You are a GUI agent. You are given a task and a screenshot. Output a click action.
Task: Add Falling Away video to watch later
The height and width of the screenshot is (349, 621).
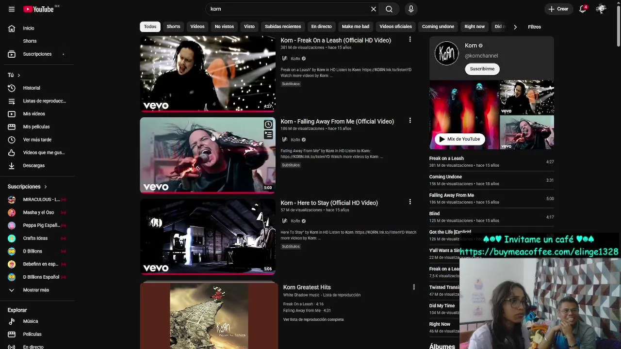[268, 125]
